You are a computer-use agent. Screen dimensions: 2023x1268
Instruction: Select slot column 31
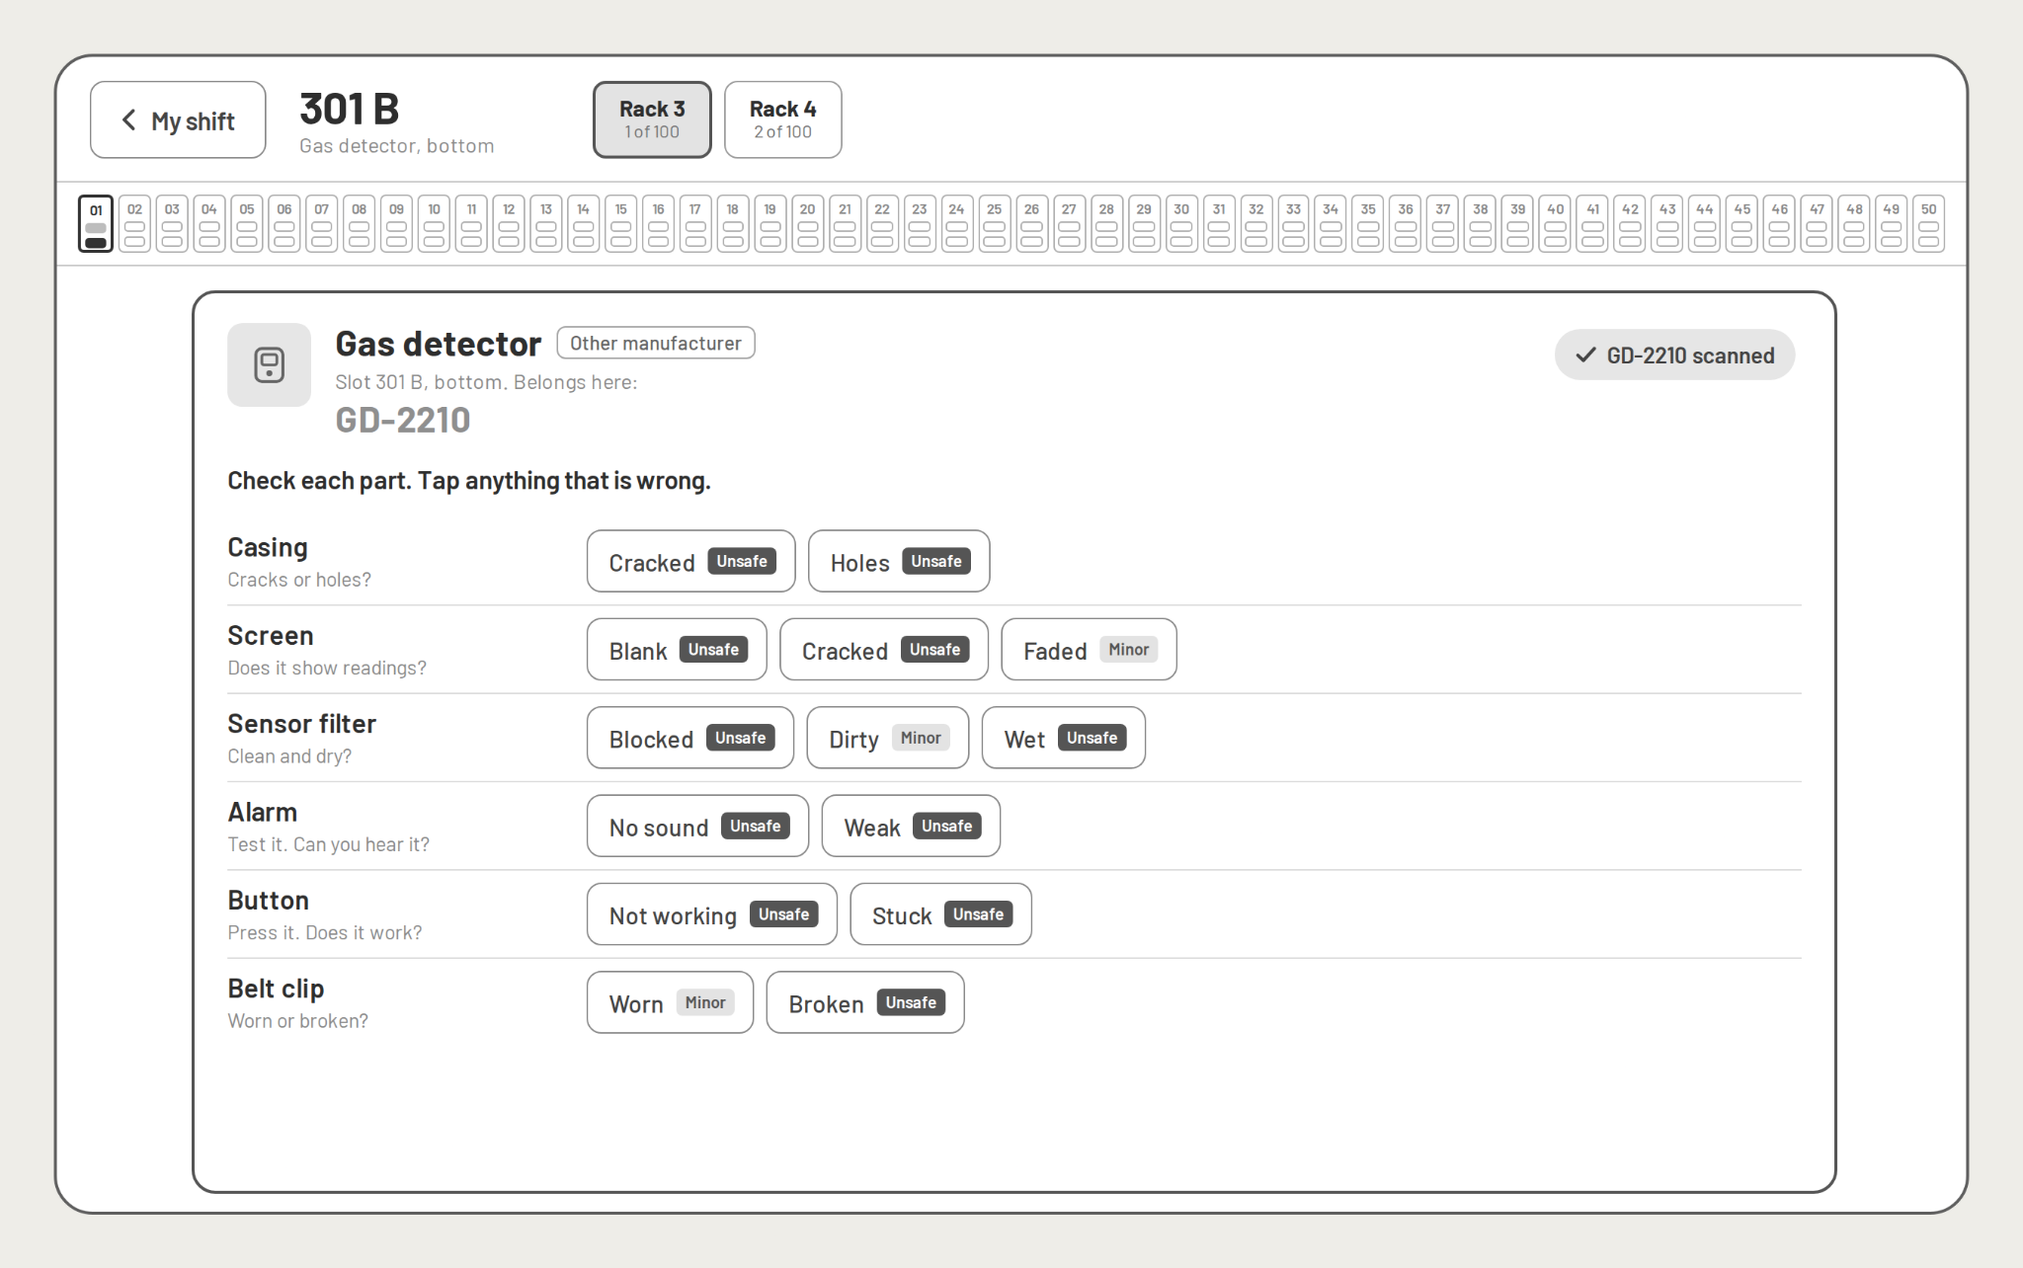pyautogui.click(x=1219, y=223)
